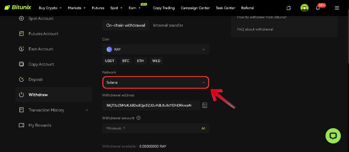This screenshot has height=152, width=349.
Task: Click the Futures Account sidebar icon
Action: (x=21, y=34)
